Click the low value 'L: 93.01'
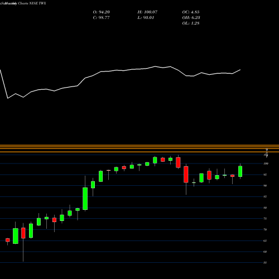279x279 pixels. click(146, 18)
